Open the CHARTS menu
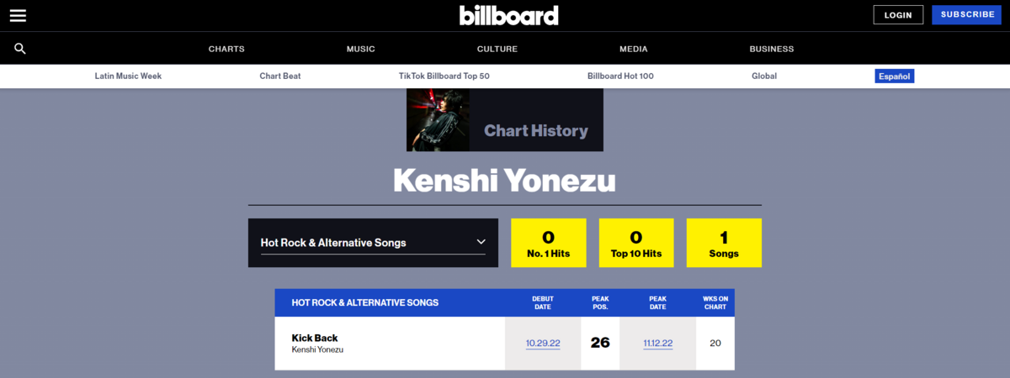Image resolution: width=1010 pixels, height=378 pixels. click(226, 49)
